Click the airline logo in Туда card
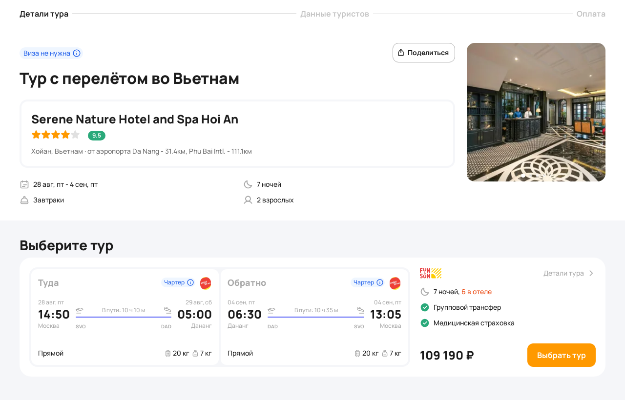Screen dimensions: 625x400 (x=206, y=283)
